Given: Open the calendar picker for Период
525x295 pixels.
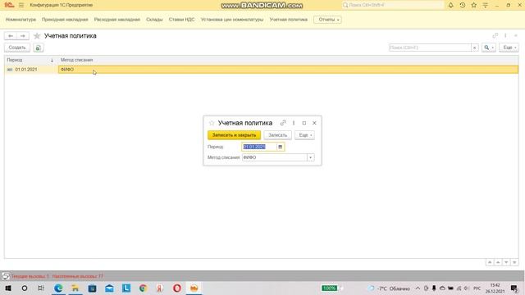Looking at the screenshot, I should pos(281,147).
